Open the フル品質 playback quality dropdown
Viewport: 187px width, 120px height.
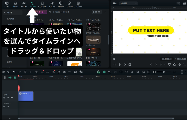pos(128,3)
